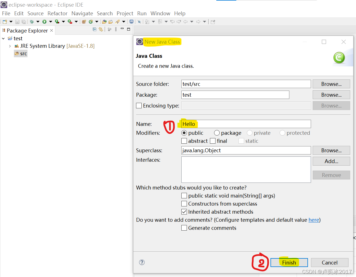Click the Open Task folder icon
This screenshot has width=356, height=277.
pyautogui.click(x=111, y=22)
